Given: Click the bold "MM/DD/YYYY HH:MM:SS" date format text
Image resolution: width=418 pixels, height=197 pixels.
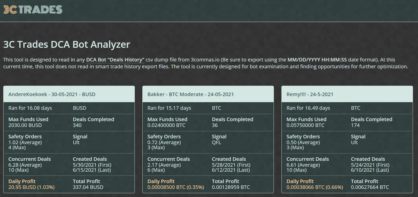Looking at the screenshot, I should [317, 60].
